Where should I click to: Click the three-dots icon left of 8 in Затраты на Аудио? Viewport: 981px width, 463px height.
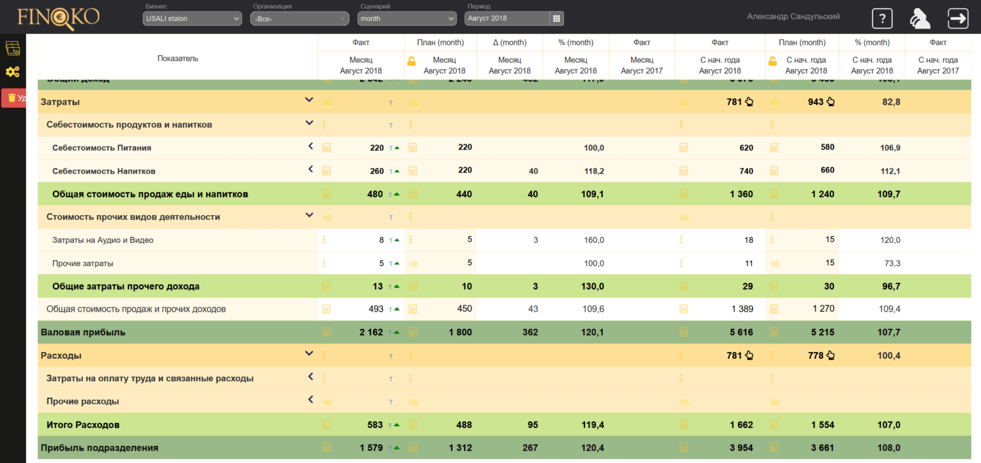click(324, 240)
